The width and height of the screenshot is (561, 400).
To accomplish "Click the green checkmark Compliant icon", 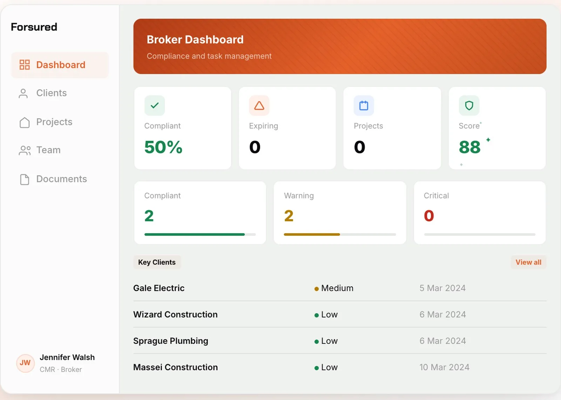I will [155, 105].
